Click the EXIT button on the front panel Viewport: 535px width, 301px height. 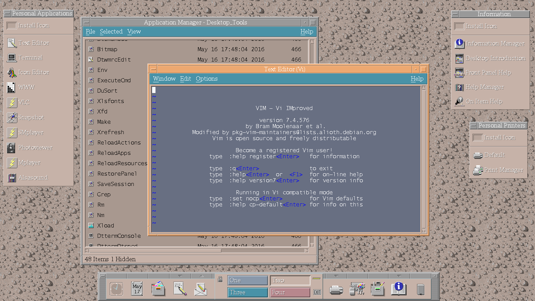[x=317, y=292]
